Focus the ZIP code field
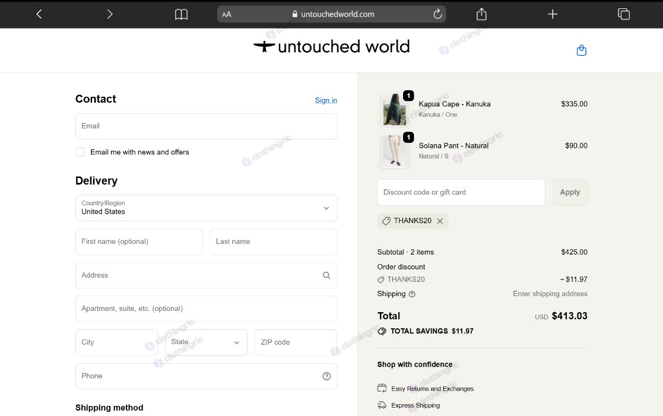 coord(296,342)
